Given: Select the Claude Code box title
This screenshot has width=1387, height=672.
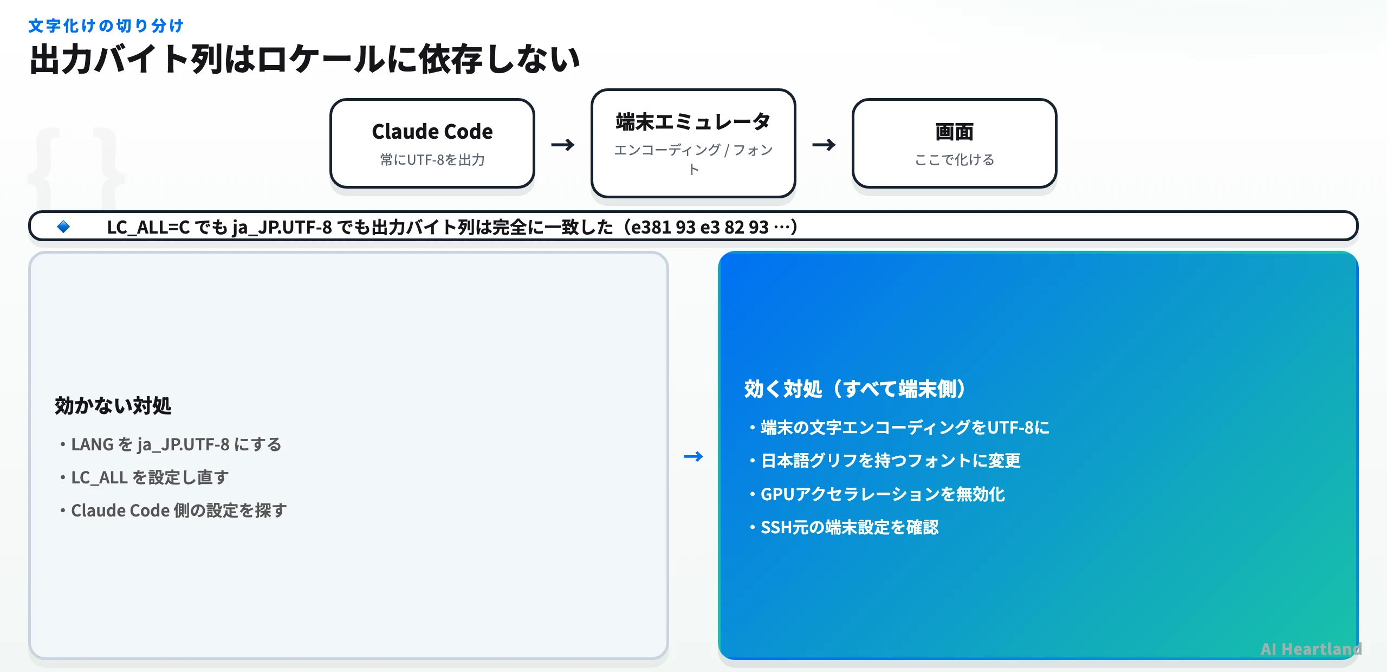Looking at the screenshot, I should tap(432, 132).
